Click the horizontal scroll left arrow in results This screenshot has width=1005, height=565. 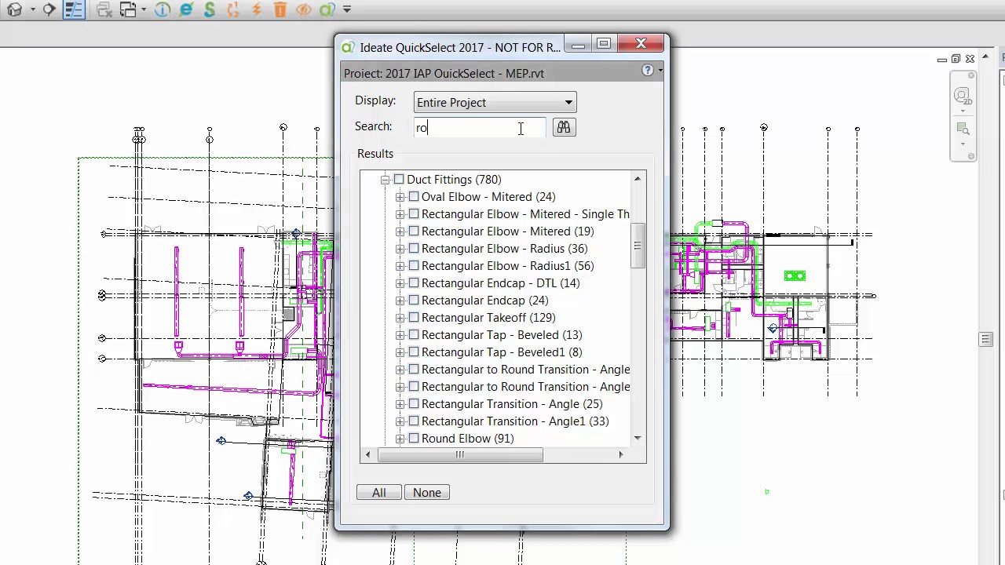(368, 454)
